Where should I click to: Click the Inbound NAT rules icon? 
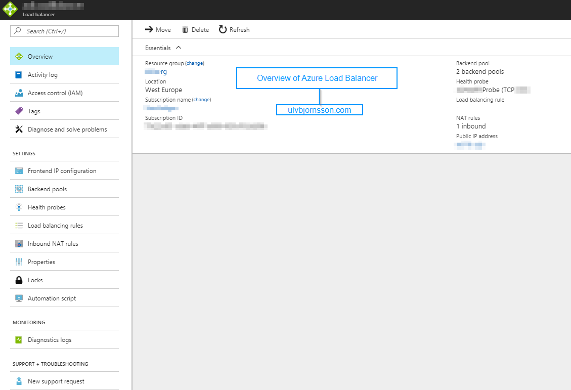point(19,244)
